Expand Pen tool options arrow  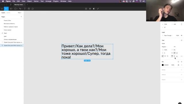point(22,9)
